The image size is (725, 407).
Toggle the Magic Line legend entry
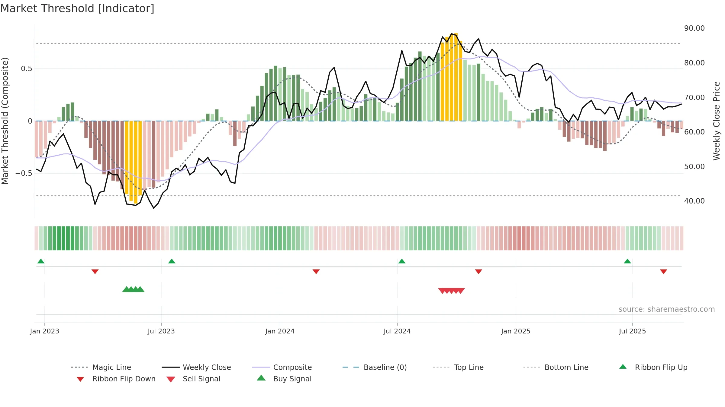[101, 367]
